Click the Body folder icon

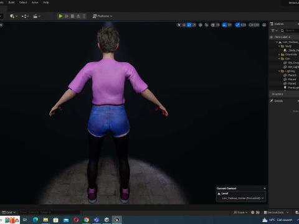(282, 46)
